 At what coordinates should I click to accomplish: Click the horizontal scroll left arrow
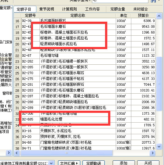tap(17, 153)
